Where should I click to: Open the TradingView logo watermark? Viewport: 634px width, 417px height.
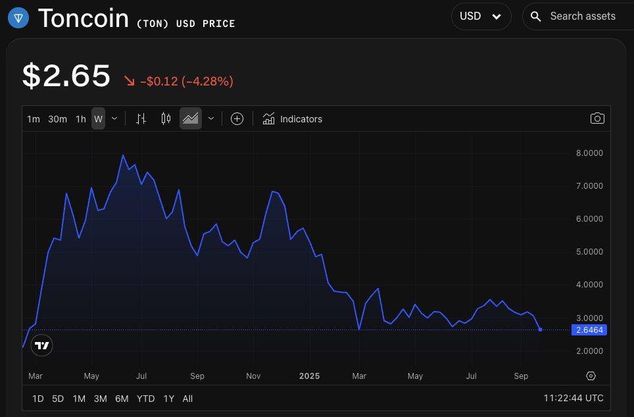(x=41, y=345)
